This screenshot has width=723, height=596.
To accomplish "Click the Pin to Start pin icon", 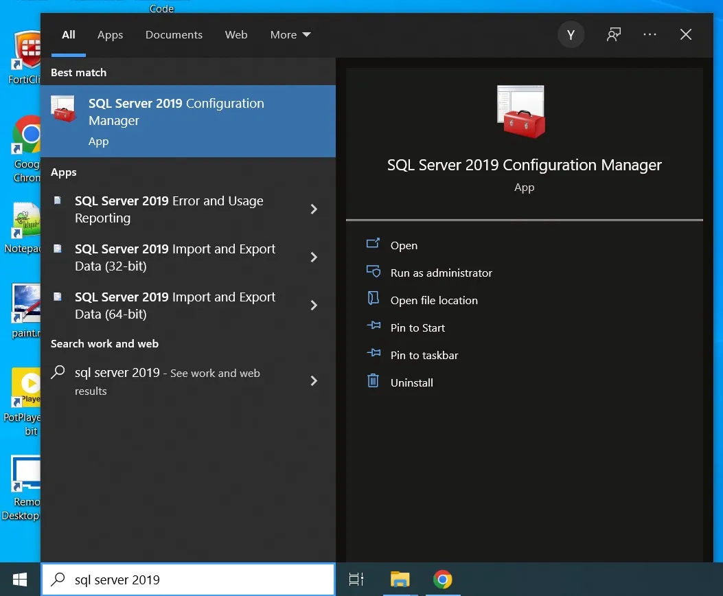I will 374,325.
